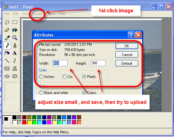This screenshot has width=174, height=137.
Task: Minimize the Paint window
Action: pyautogui.click(x=154, y=6)
